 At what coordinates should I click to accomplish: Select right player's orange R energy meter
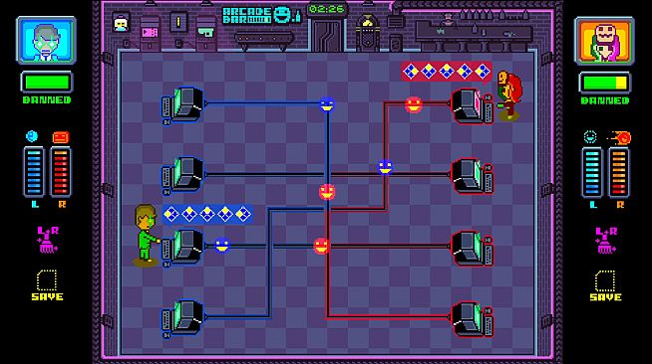tap(619, 172)
